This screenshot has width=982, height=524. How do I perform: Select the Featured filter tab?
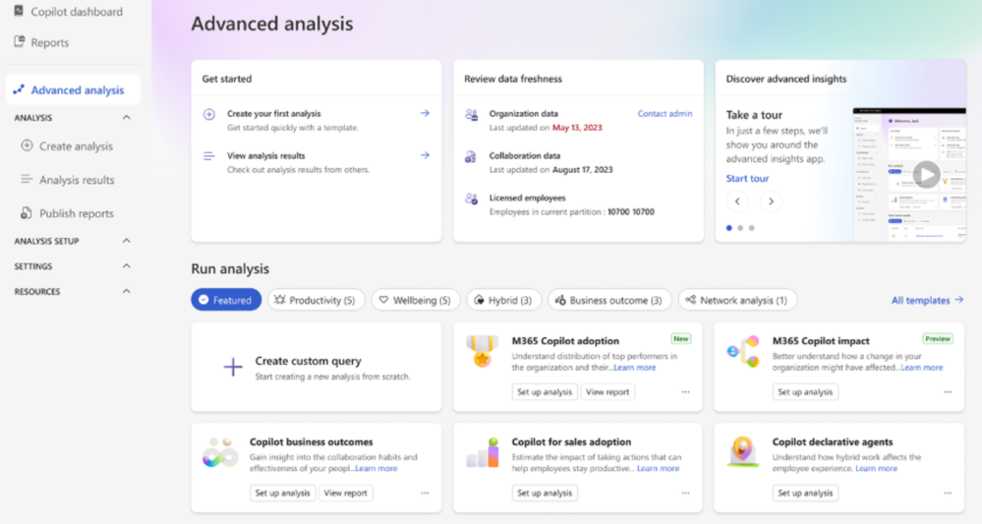click(226, 300)
